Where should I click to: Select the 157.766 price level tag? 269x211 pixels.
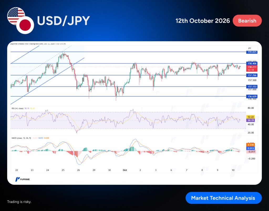(x=252, y=75)
